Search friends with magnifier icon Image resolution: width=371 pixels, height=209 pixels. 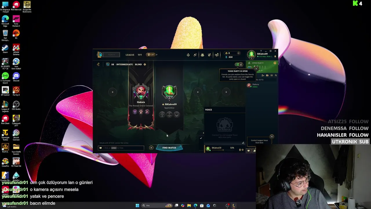point(276,75)
